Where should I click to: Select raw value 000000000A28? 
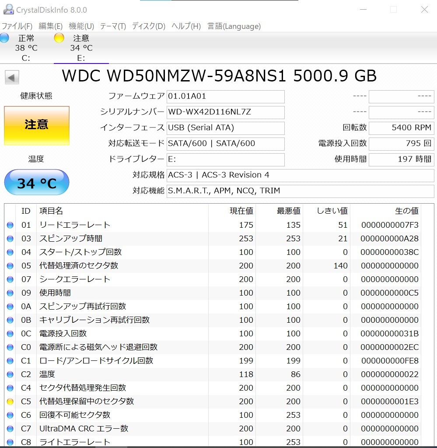390,239
